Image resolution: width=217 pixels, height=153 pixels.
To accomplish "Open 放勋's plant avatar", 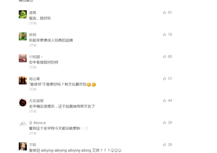I will tap(23, 36).
